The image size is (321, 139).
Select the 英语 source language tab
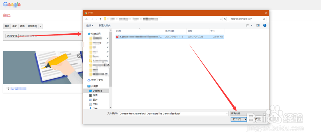[7, 26]
